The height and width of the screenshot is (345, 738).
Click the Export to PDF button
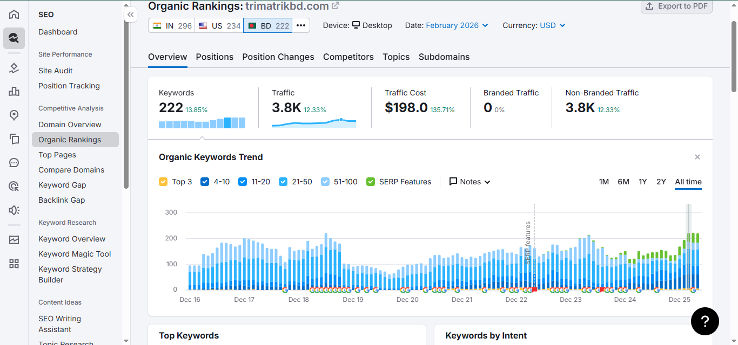click(x=676, y=6)
